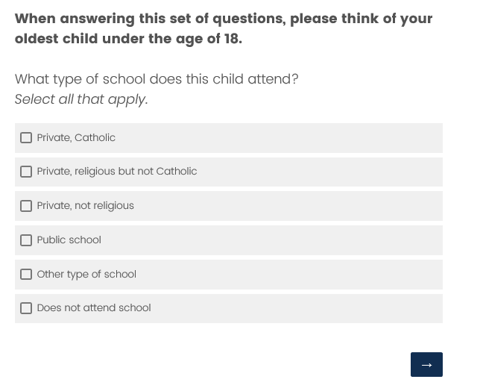The height and width of the screenshot is (391, 483).
Task: Click the "Private, Catholic" label text
Action: click(76, 138)
